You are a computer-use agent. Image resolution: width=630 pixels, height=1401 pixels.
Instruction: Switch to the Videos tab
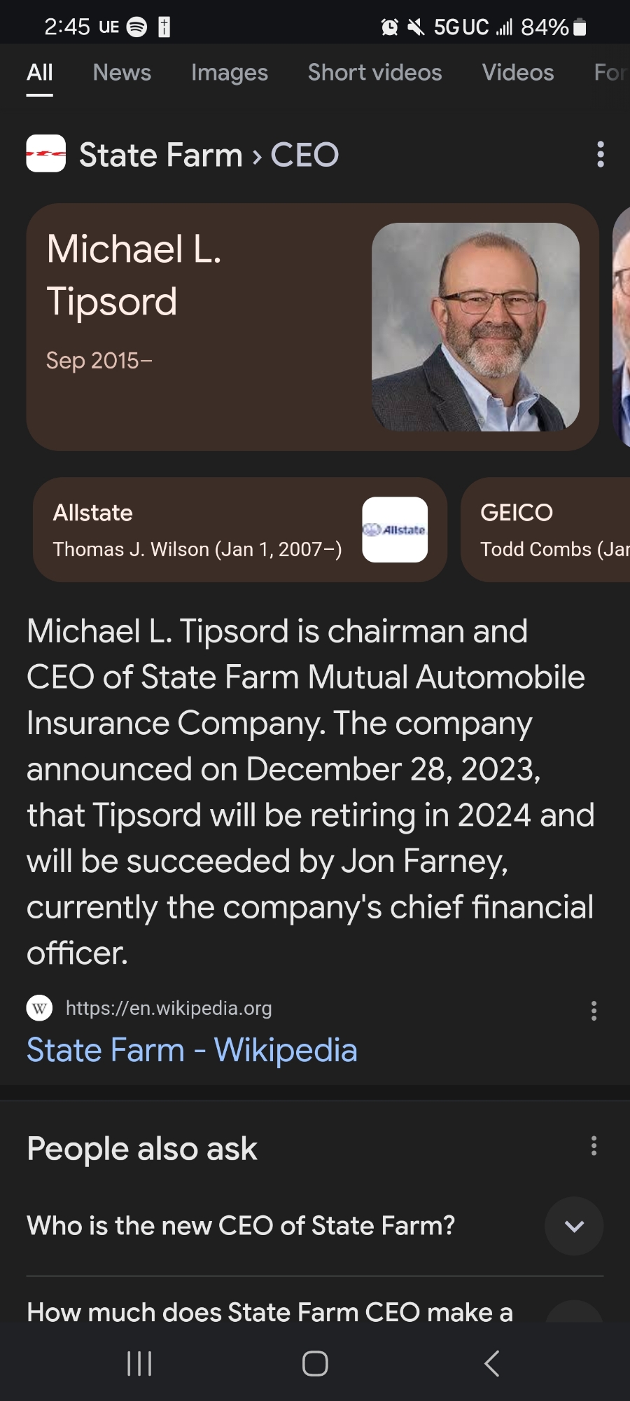point(518,73)
